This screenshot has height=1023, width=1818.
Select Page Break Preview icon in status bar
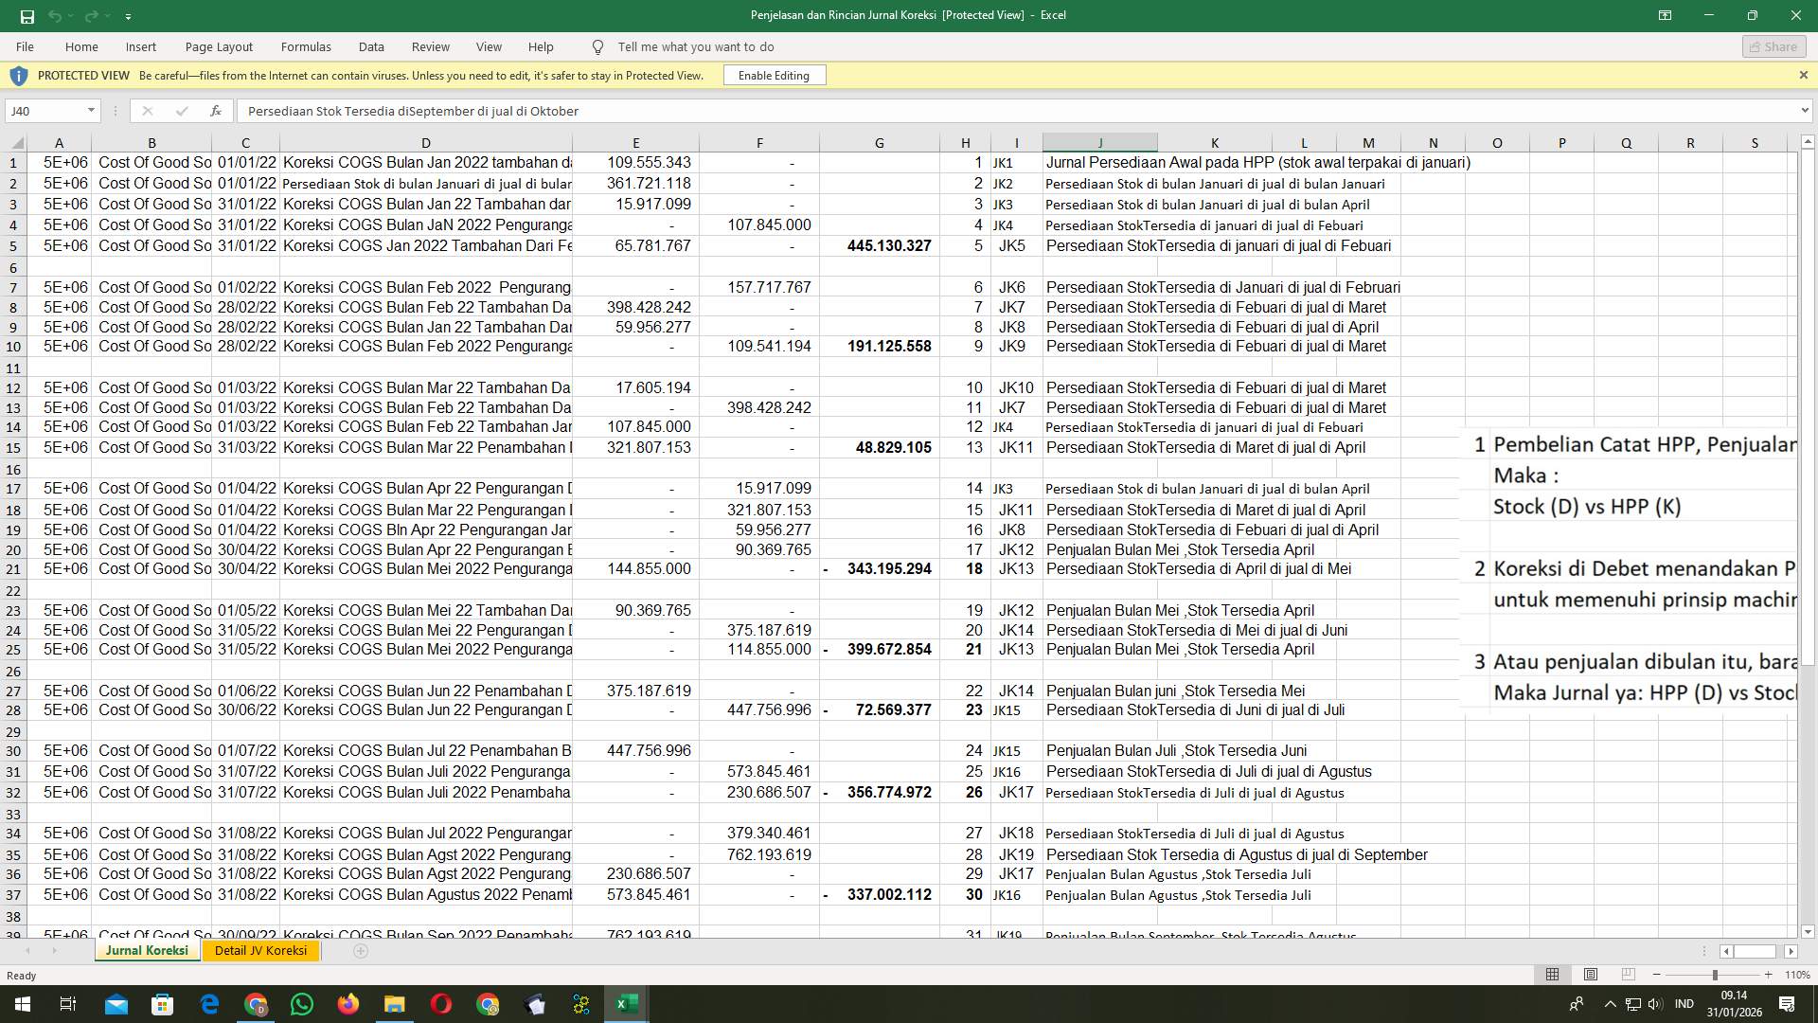(1627, 975)
